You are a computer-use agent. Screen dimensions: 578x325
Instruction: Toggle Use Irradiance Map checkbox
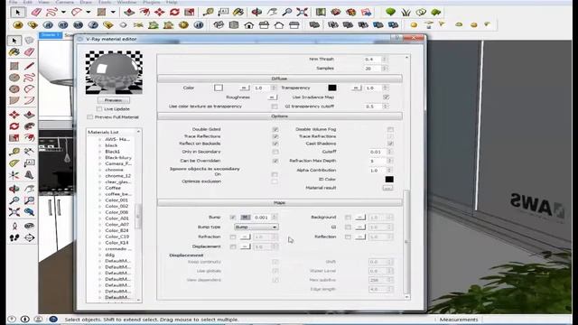pos(386,97)
